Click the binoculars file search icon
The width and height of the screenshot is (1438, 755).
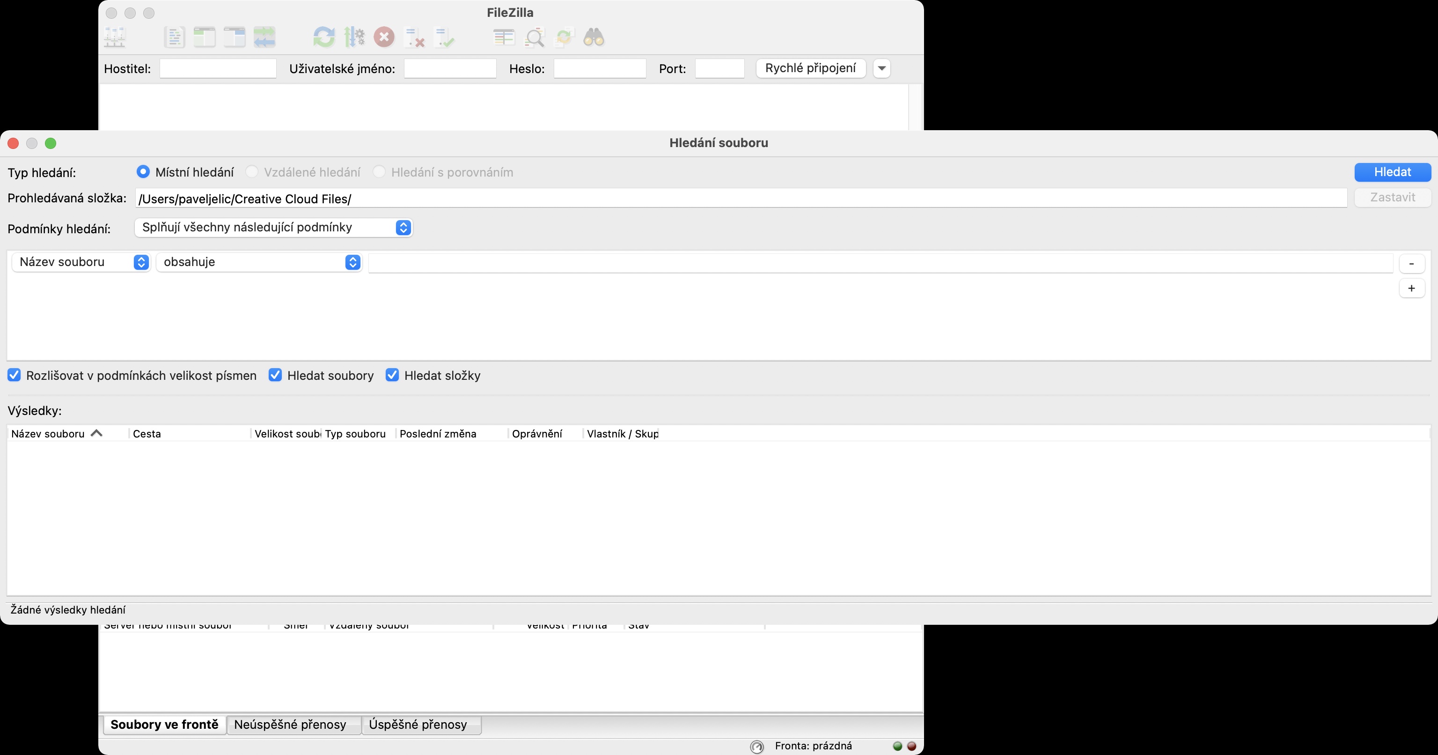point(594,37)
